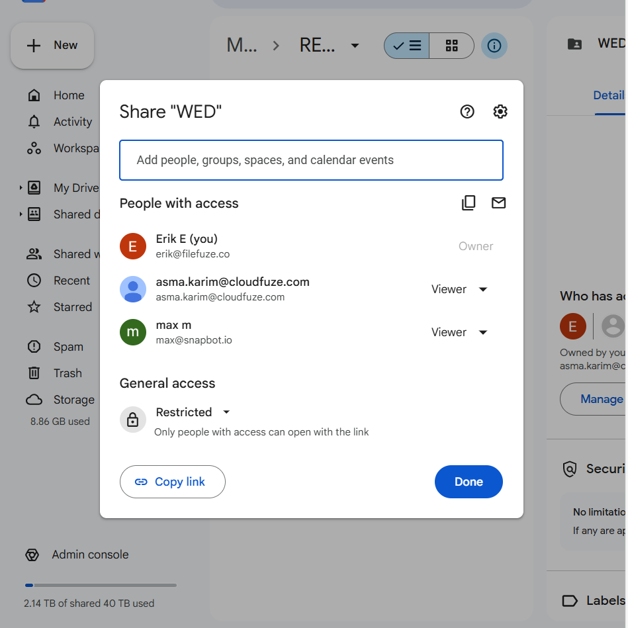Click the shared storage usage bar
The image size is (628, 628).
point(99,585)
